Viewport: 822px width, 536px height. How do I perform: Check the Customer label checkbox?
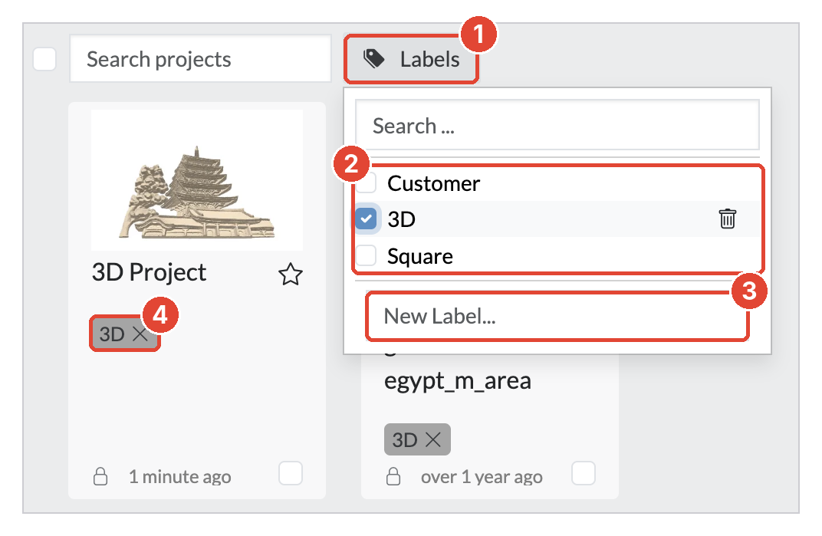point(366,183)
